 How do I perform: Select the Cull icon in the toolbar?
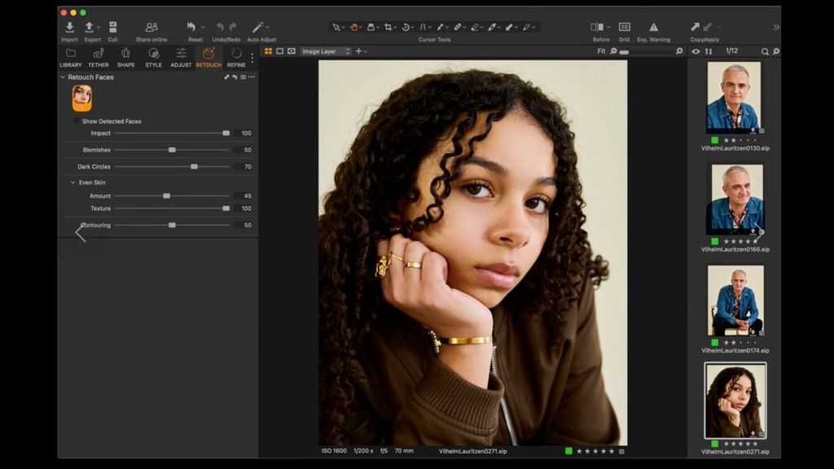(113, 26)
